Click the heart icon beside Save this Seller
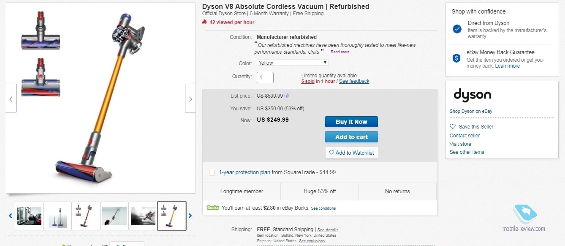565x246 pixels. point(453,126)
